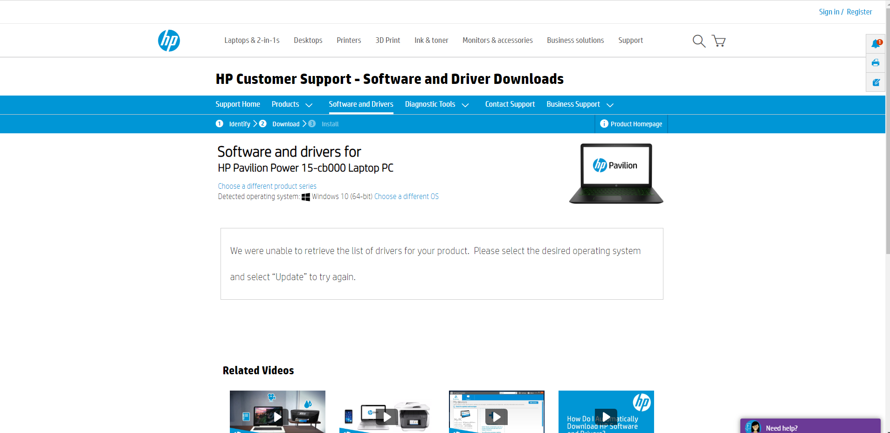Image resolution: width=890 pixels, height=433 pixels.
Task: Click the Identify step label
Action: (x=240, y=124)
